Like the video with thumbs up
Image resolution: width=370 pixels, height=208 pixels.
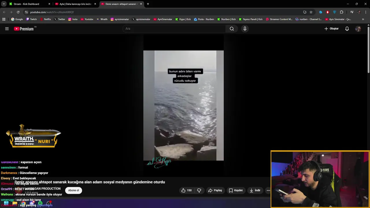[186, 190]
